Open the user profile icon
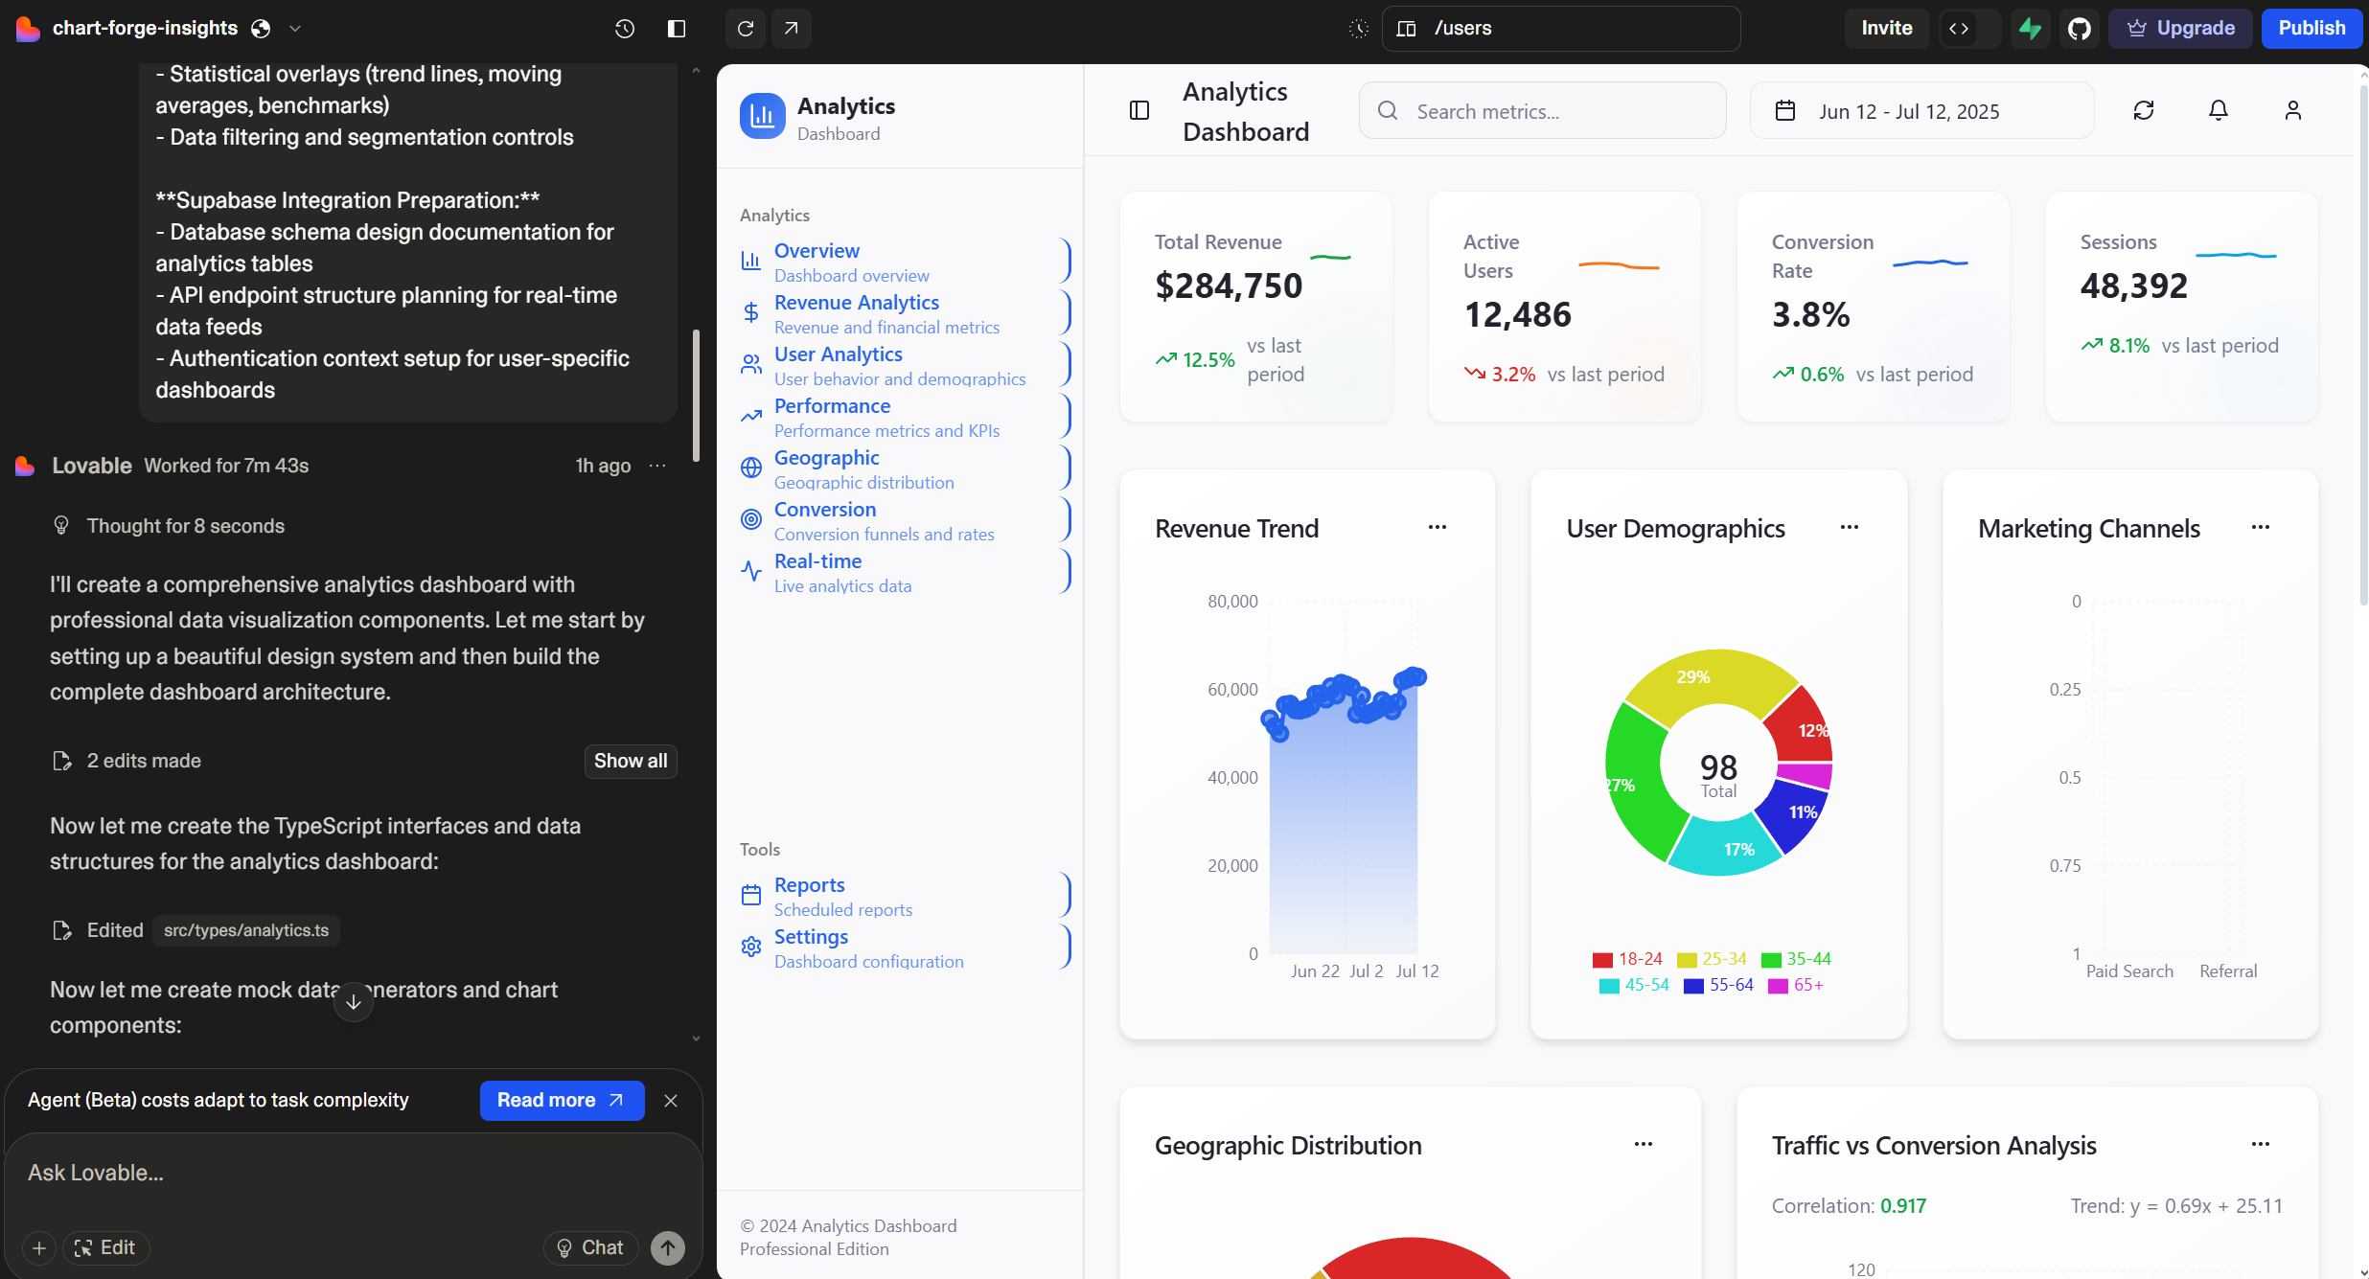 2293,111
